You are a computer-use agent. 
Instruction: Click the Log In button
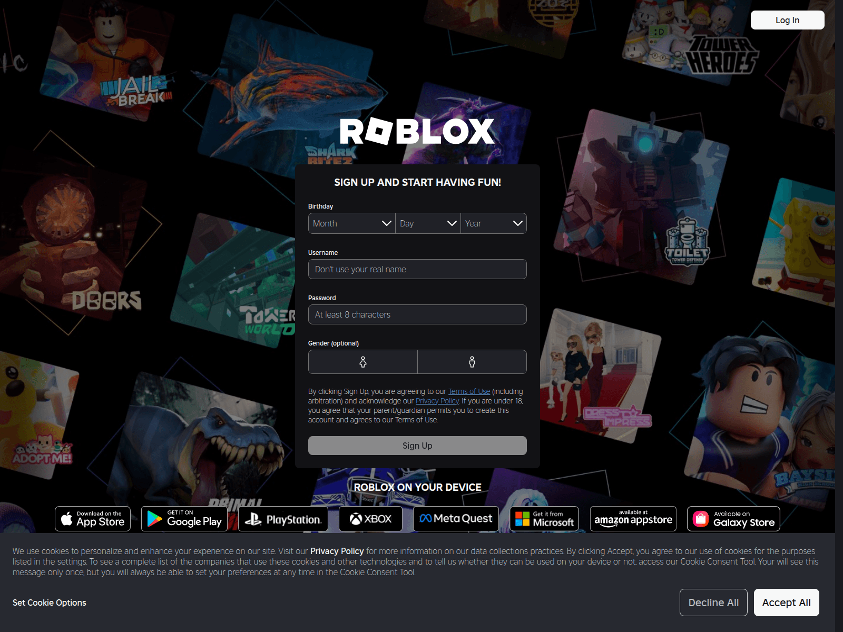tap(787, 20)
